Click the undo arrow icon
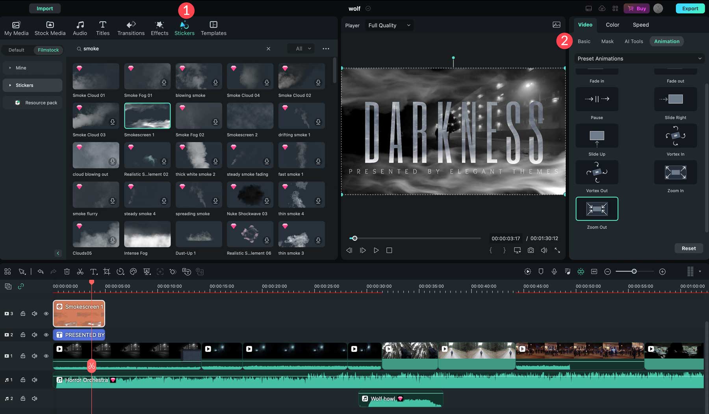 click(x=40, y=272)
